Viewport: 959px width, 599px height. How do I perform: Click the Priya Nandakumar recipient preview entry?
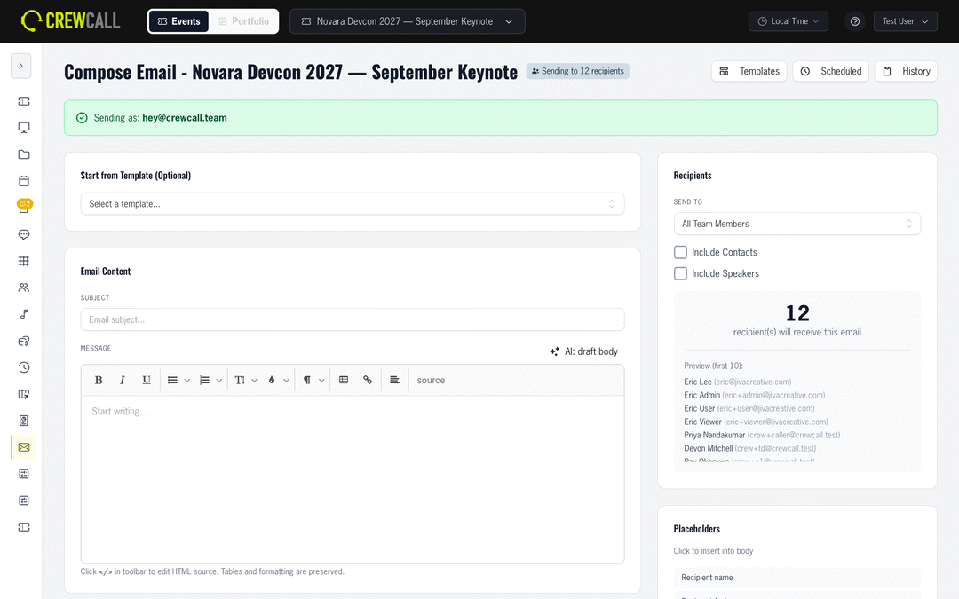click(x=762, y=435)
